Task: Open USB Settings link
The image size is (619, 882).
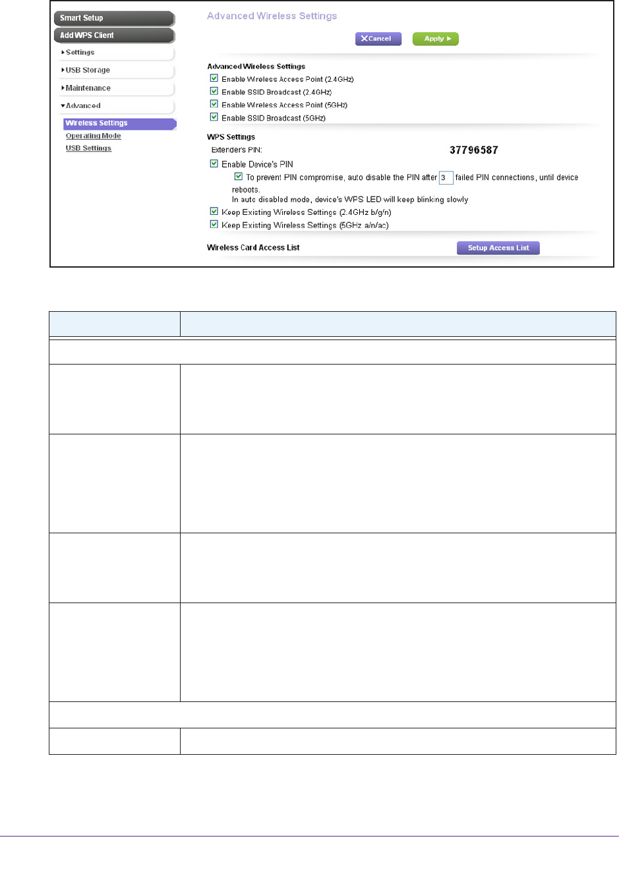Action: tap(88, 148)
